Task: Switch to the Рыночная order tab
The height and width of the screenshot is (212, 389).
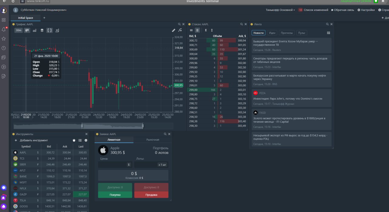Action: click(x=153, y=140)
